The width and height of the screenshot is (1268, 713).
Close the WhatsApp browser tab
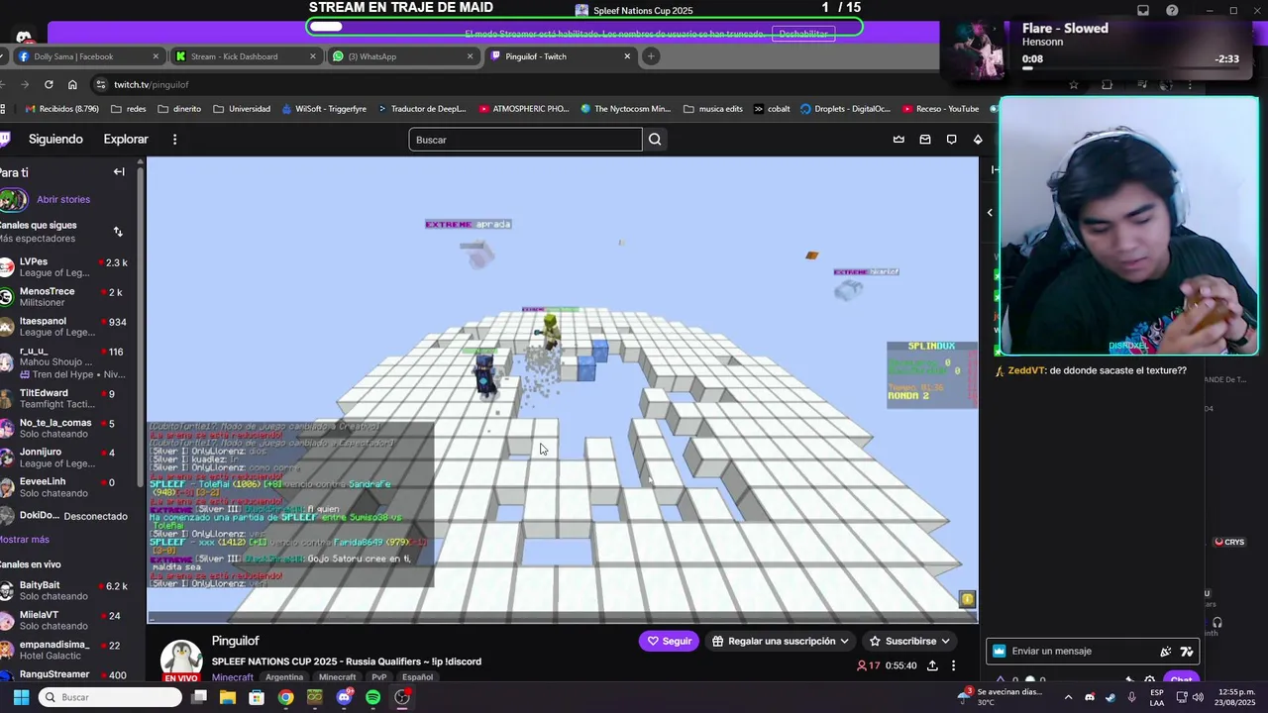click(470, 56)
